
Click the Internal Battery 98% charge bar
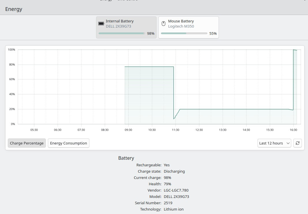coord(121,33)
